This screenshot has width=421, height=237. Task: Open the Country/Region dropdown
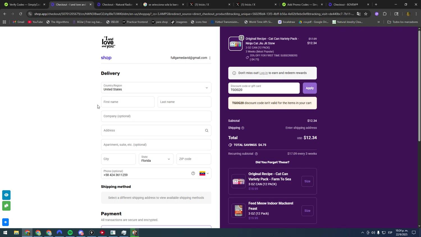click(156, 88)
